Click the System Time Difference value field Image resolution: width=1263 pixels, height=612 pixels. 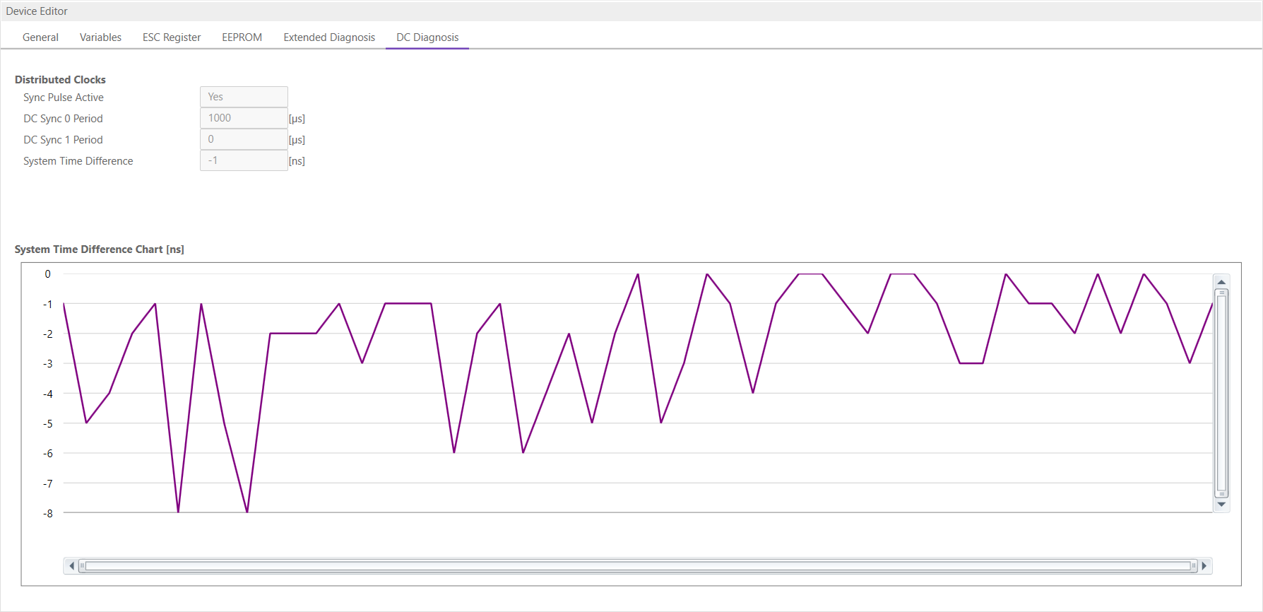[x=244, y=160]
